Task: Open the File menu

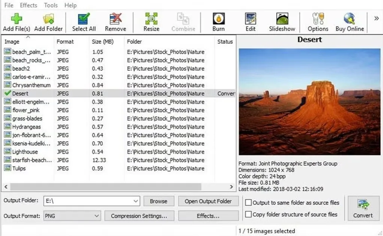Action: click(9, 5)
